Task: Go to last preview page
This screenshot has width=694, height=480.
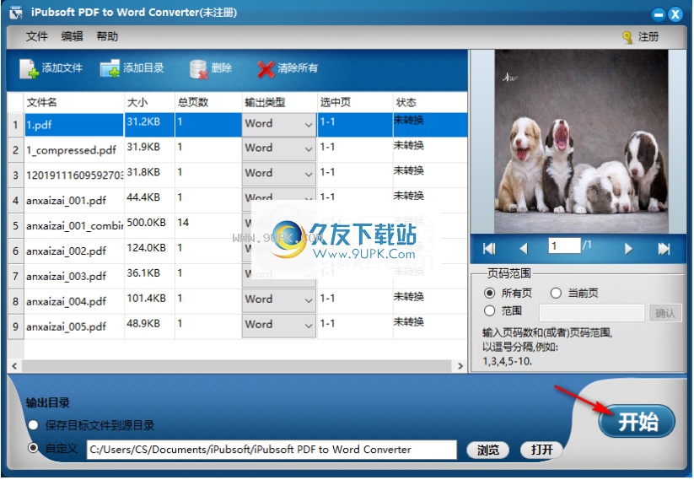Action: 664,249
